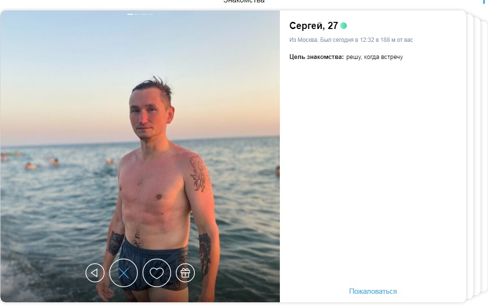
Task: Send a gift using the gift box icon
Action: pos(185,273)
